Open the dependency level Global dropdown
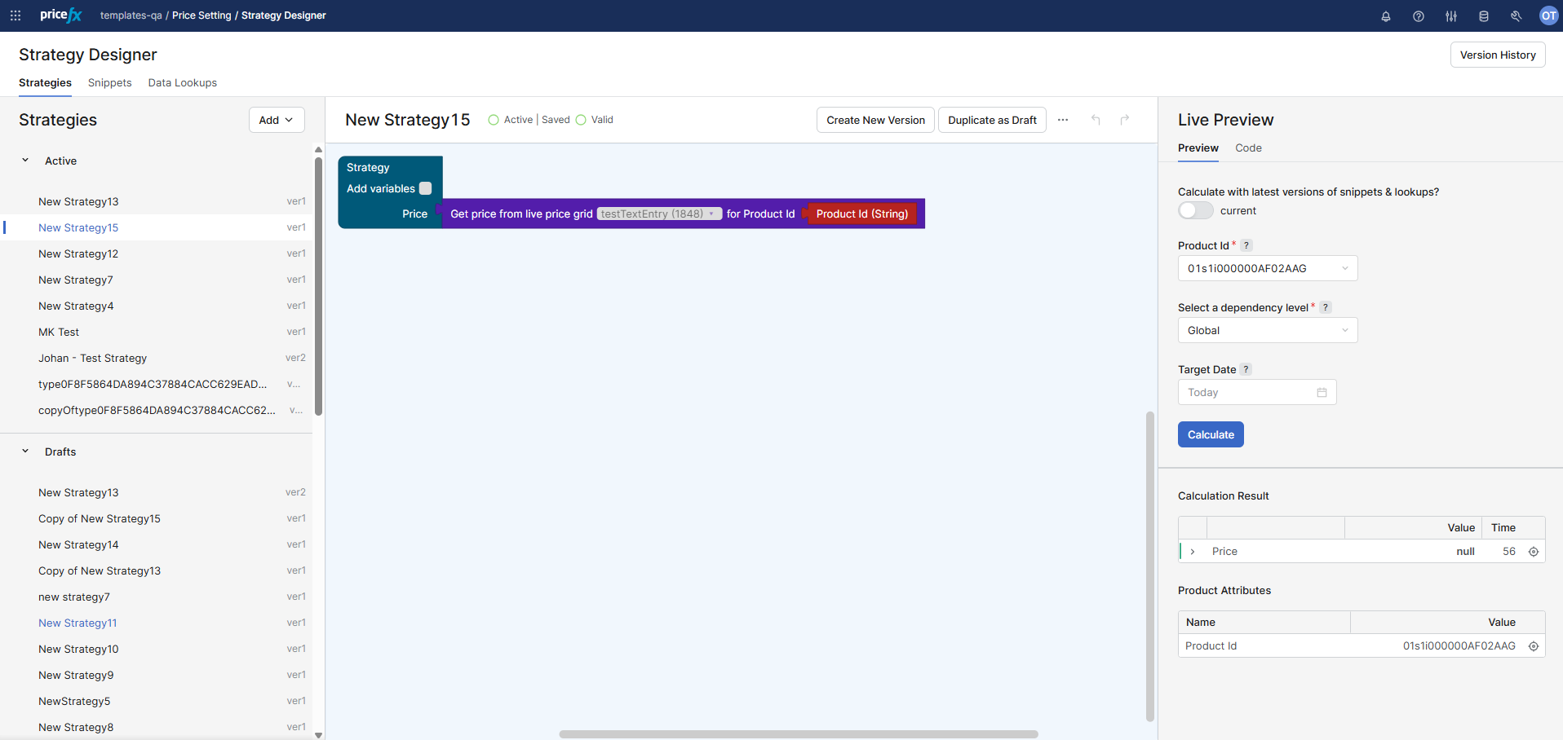The image size is (1563, 740). (x=1267, y=330)
